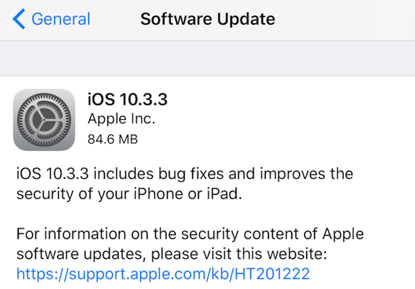This screenshot has width=415, height=289.
Task: Go back to General settings label
Action: [61, 19]
